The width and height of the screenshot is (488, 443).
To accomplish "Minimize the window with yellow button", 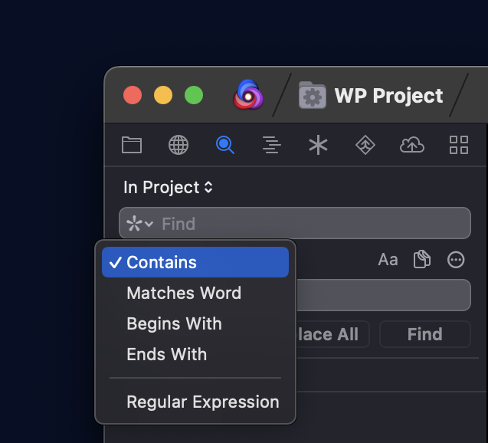I will point(163,95).
